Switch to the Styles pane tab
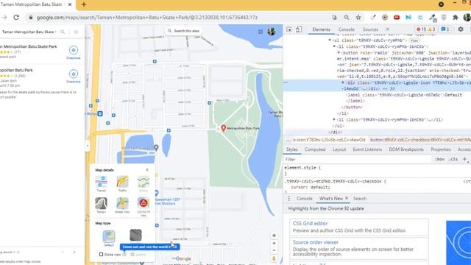Viewport: 471px width, 265px height. pyautogui.click(x=291, y=149)
